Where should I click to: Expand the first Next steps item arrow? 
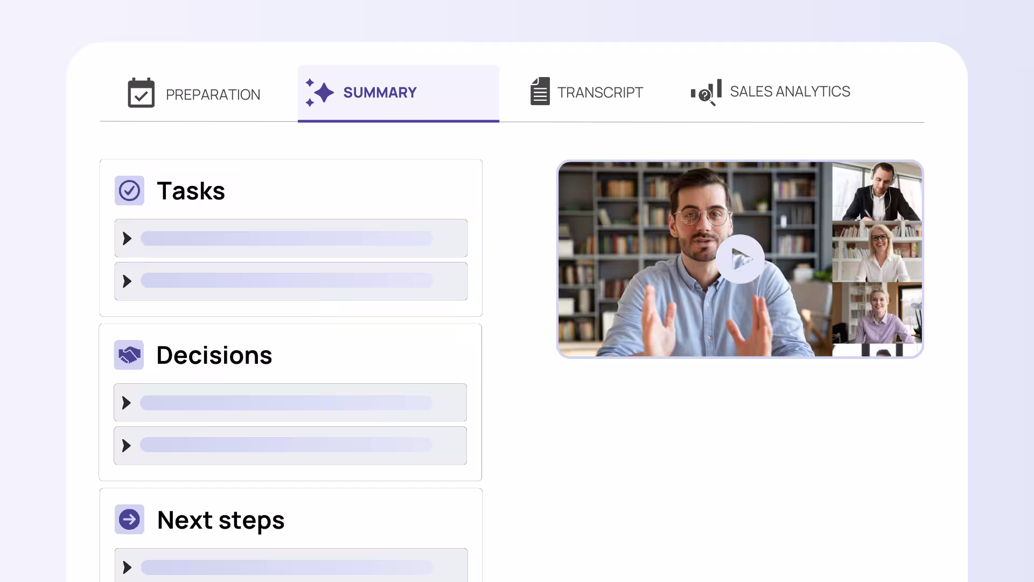tap(127, 567)
